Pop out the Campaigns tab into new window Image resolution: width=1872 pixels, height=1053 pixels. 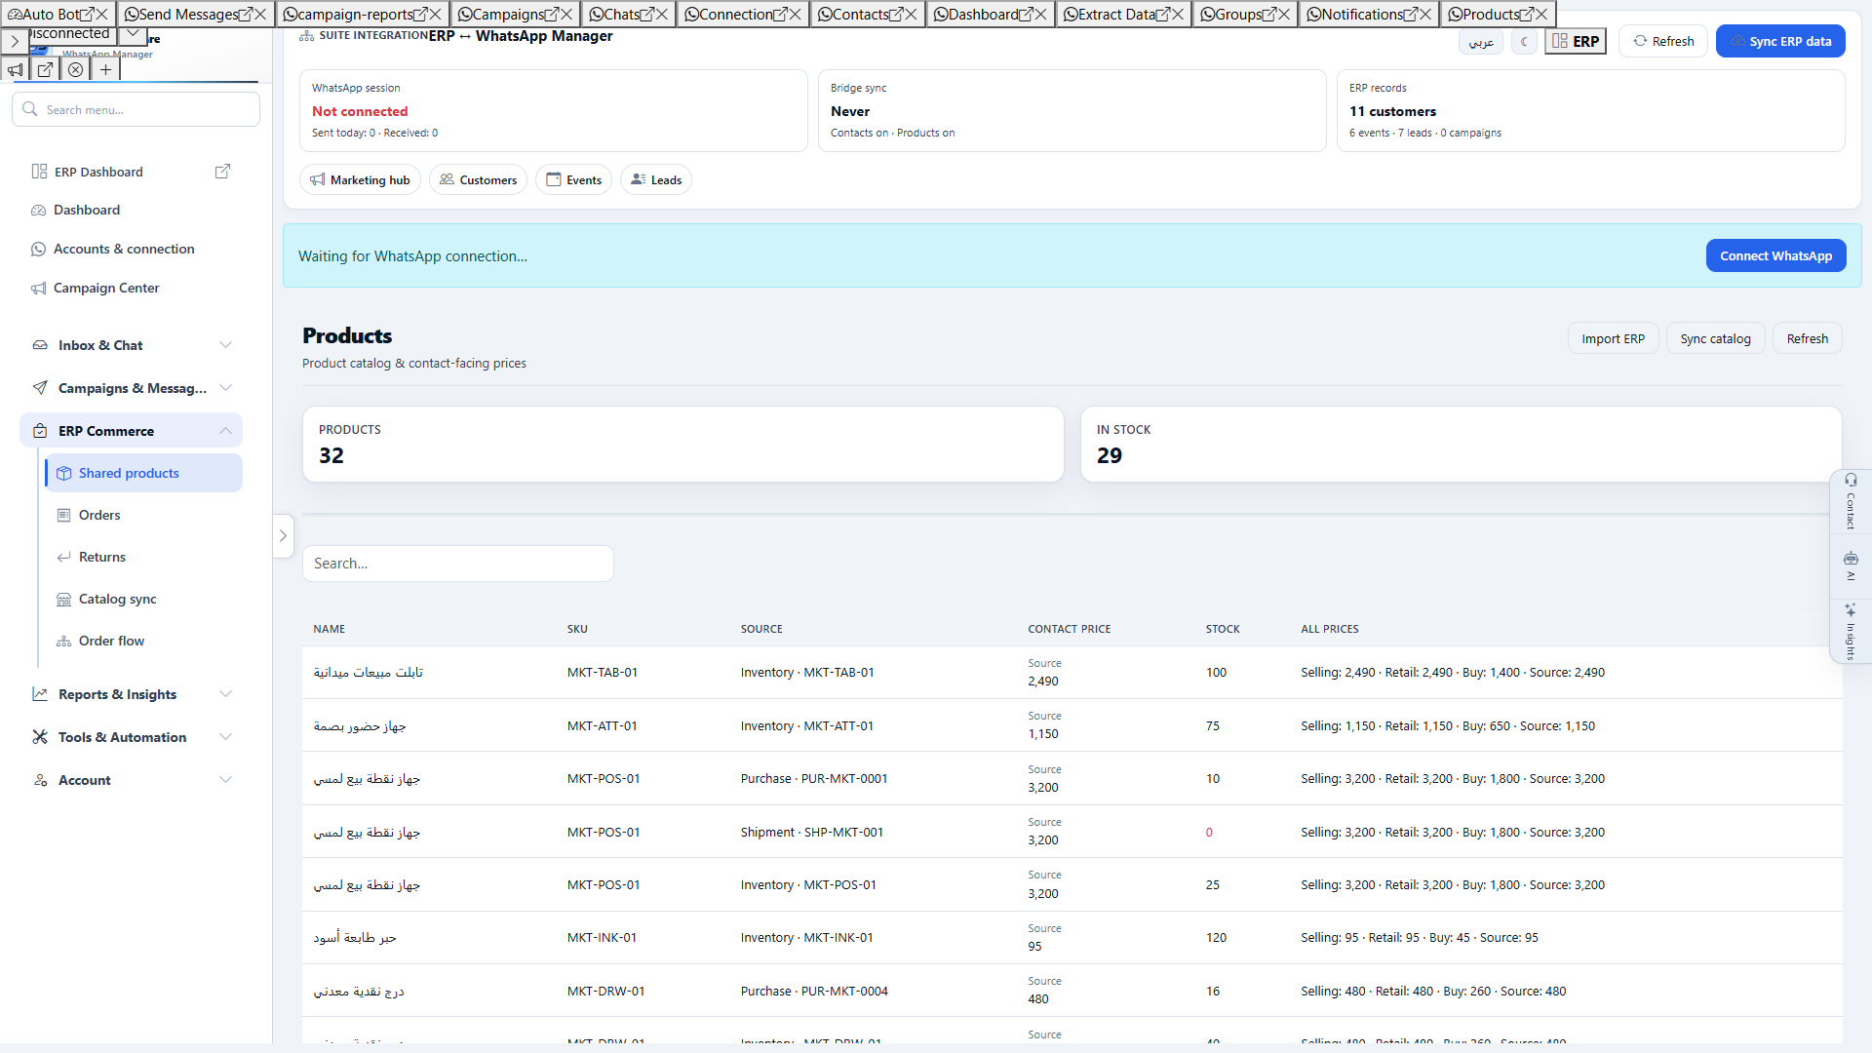(x=551, y=14)
